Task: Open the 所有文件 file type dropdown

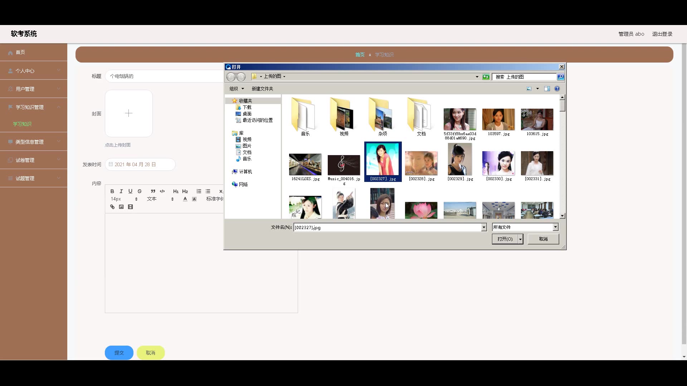Action: tap(555, 227)
